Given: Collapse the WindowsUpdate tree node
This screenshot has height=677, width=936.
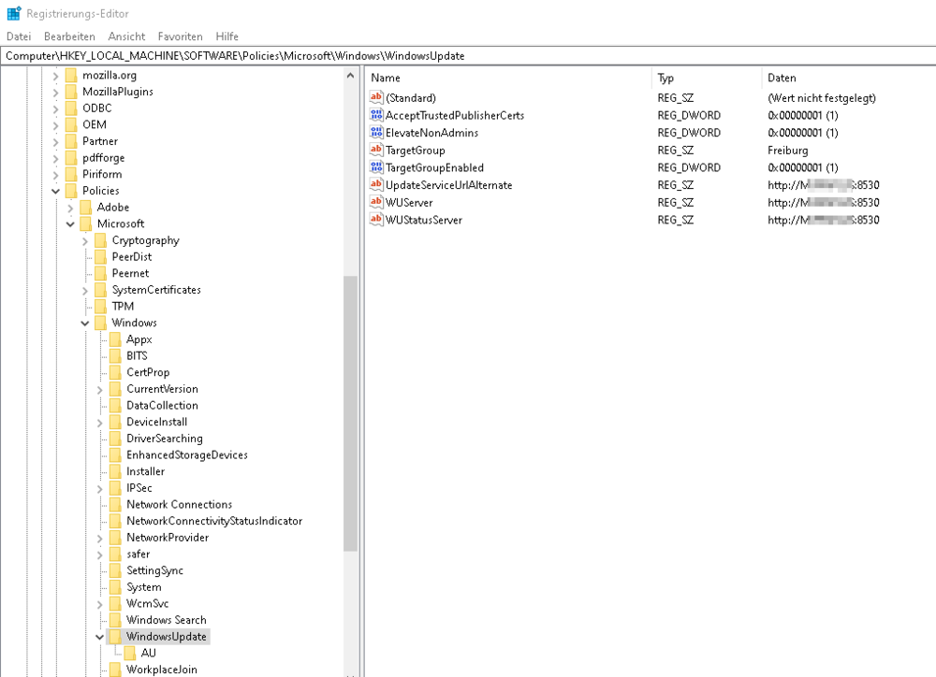Looking at the screenshot, I should [100, 637].
